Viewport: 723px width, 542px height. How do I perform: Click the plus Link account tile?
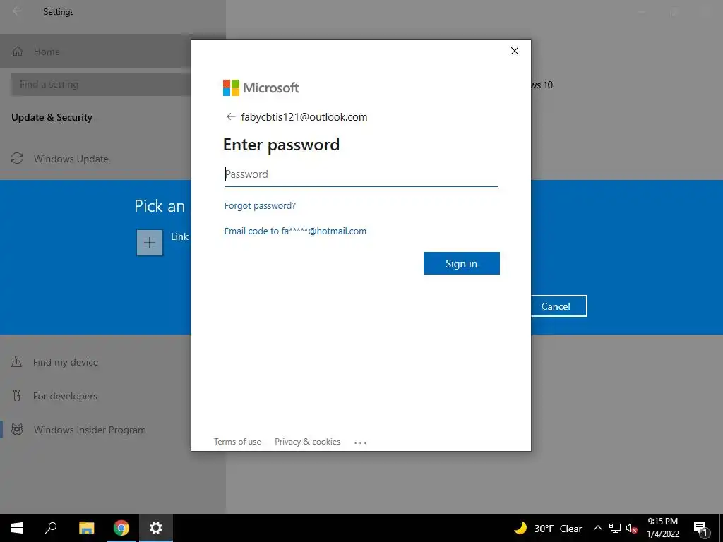tap(150, 243)
